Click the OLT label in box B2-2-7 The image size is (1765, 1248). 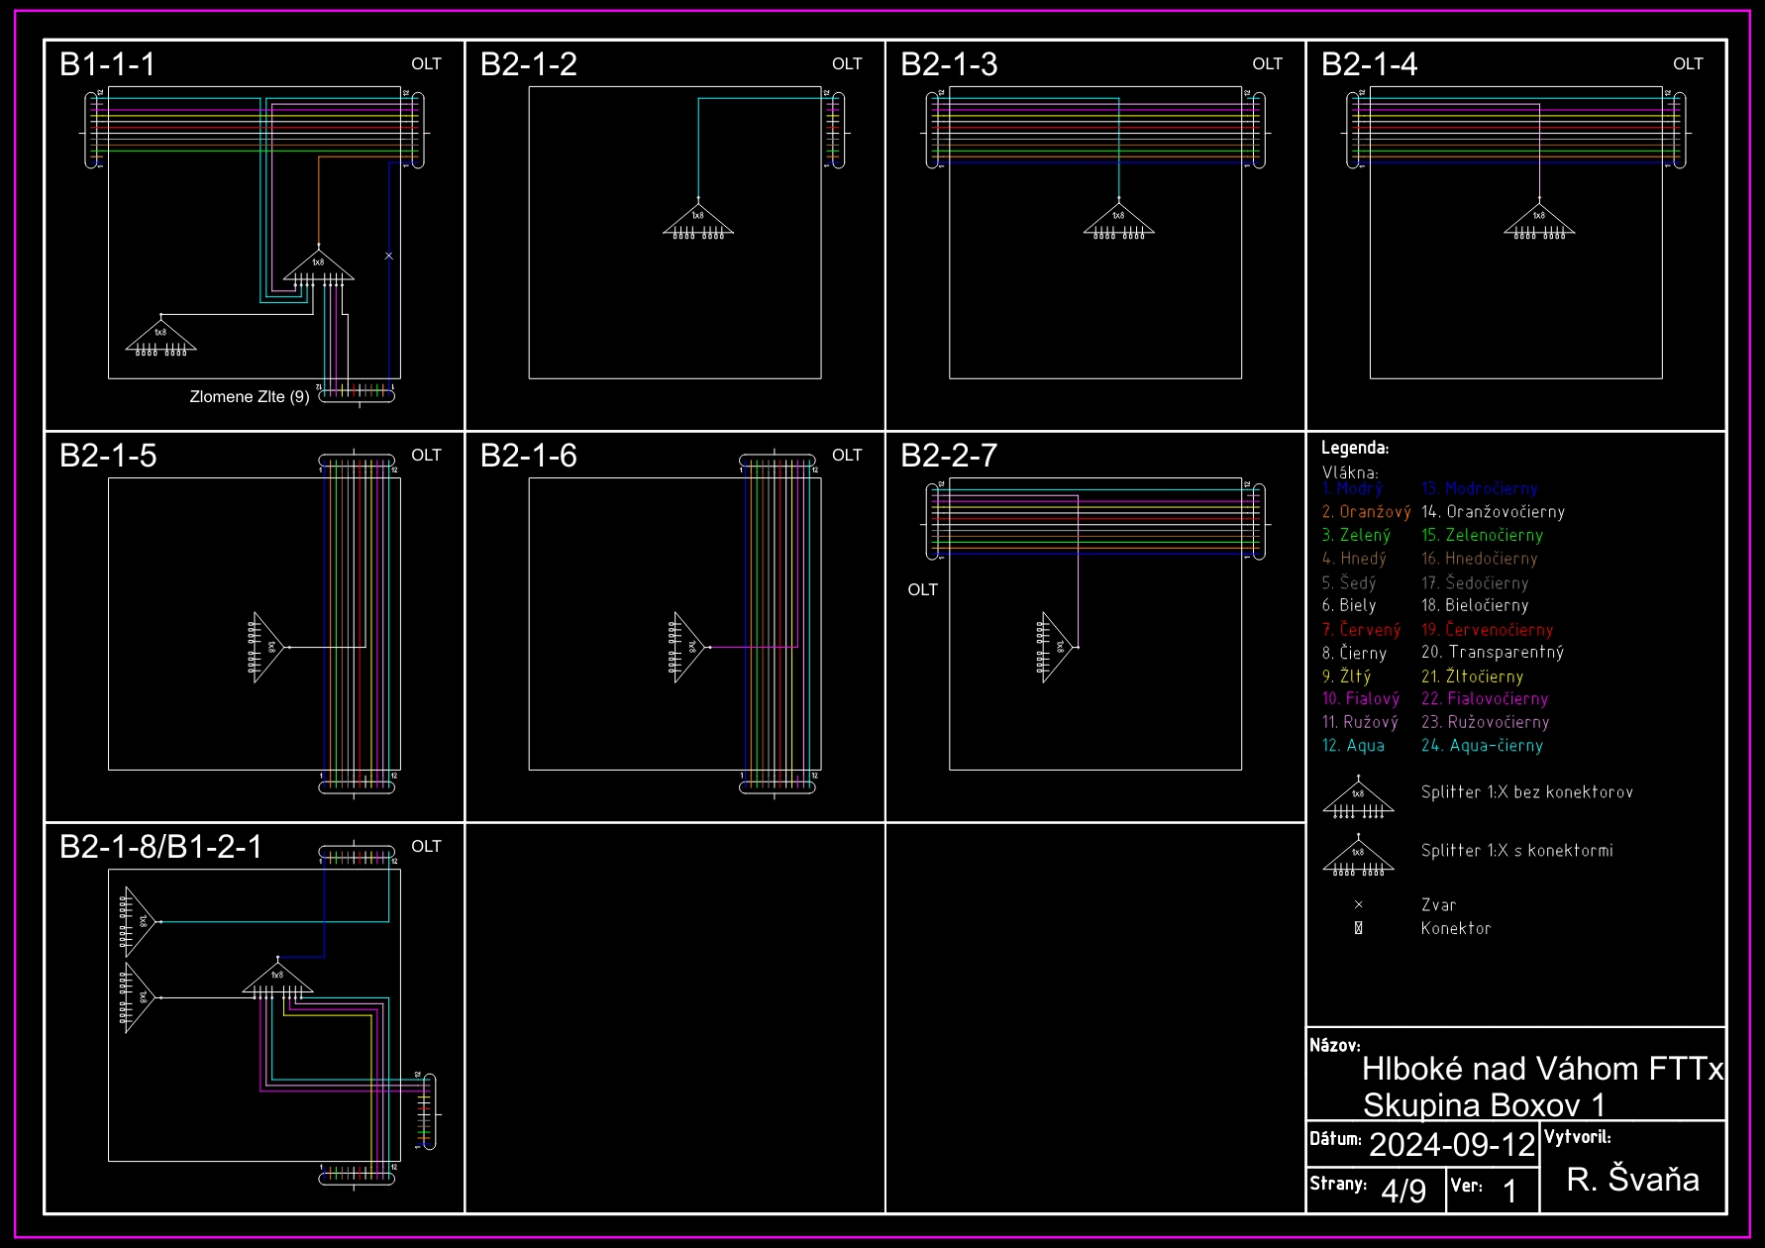point(922,590)
